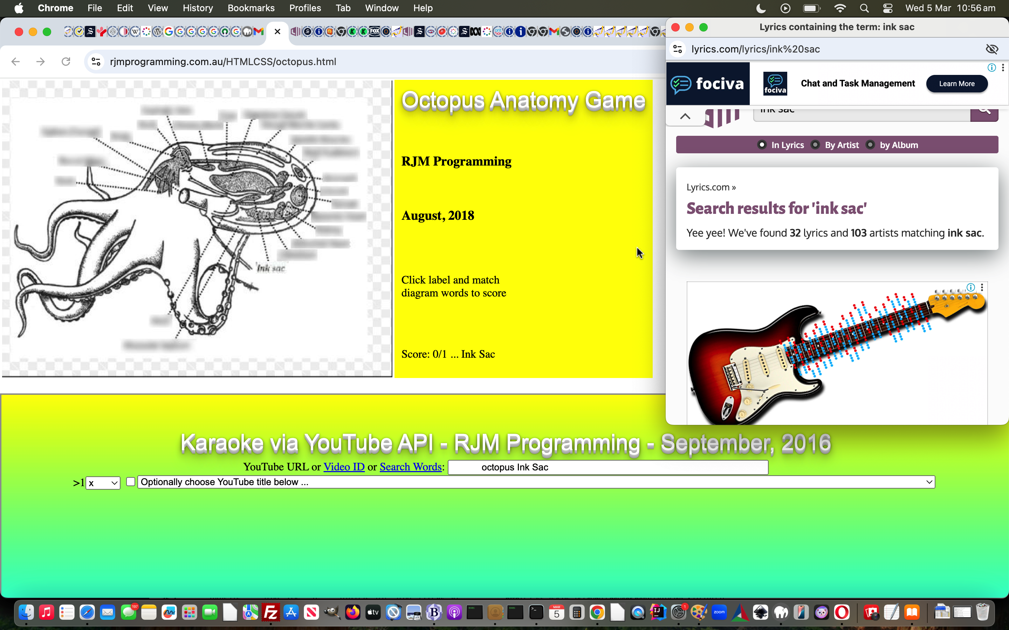Click the back navigation arrow
1009x630 pixels.
16,62
